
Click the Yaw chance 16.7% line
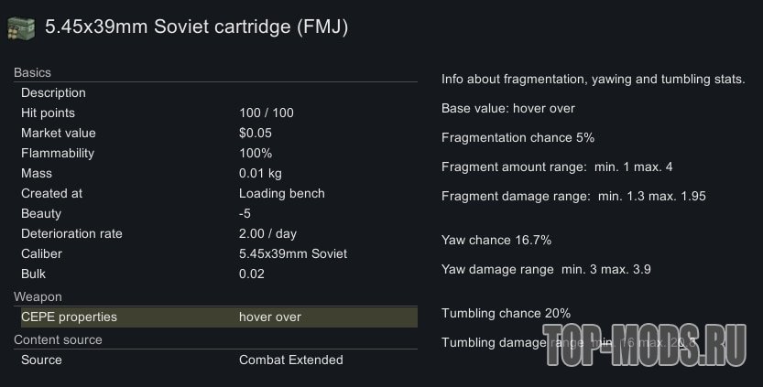496,240
